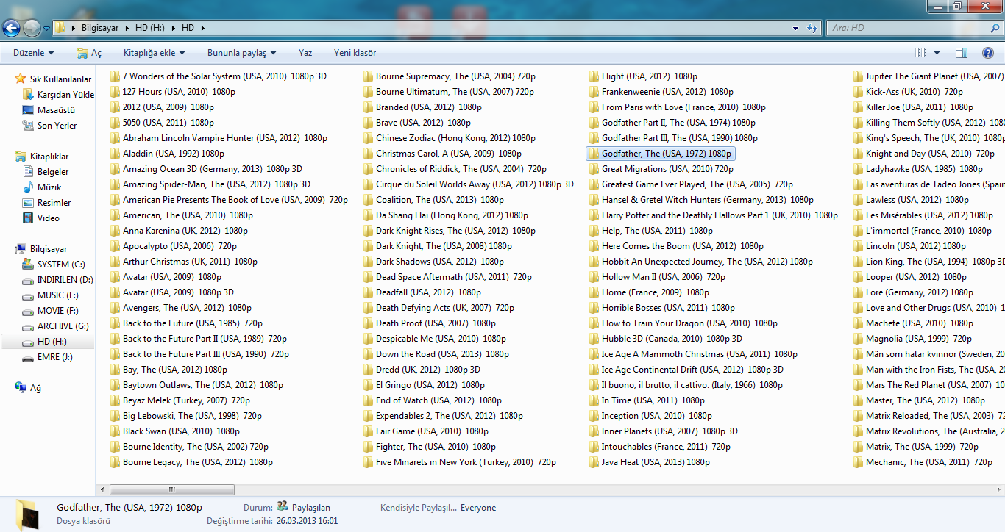Click the Yaz toolbar button
This screenshot has height=532, width=1005.
coord(305,53)
